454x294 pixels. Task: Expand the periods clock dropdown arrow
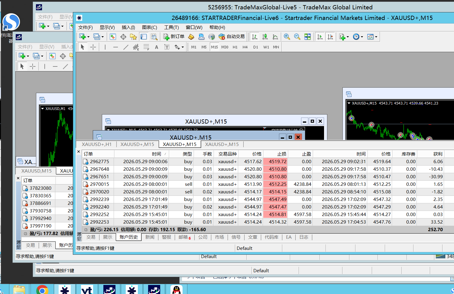(362, 37)
